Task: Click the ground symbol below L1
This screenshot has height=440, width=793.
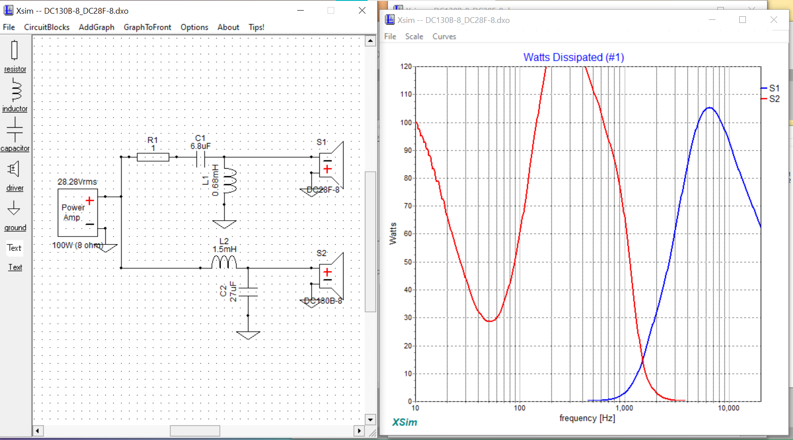Action: 224,224
